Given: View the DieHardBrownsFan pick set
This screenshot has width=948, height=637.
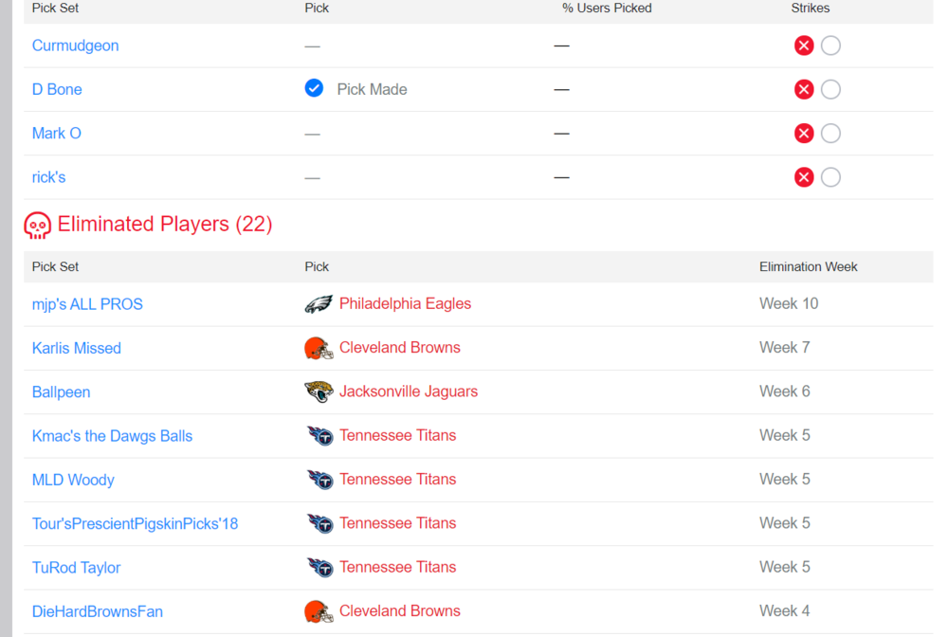Looking at the screenshot, I should (98, 611).
